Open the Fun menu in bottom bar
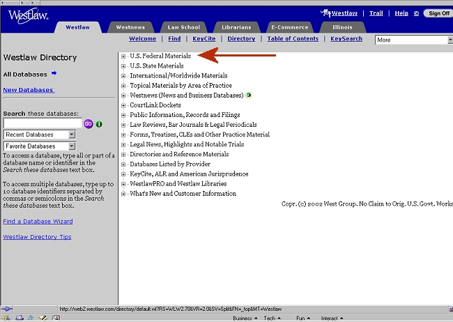The image size is (453, 322). (303, 319)
